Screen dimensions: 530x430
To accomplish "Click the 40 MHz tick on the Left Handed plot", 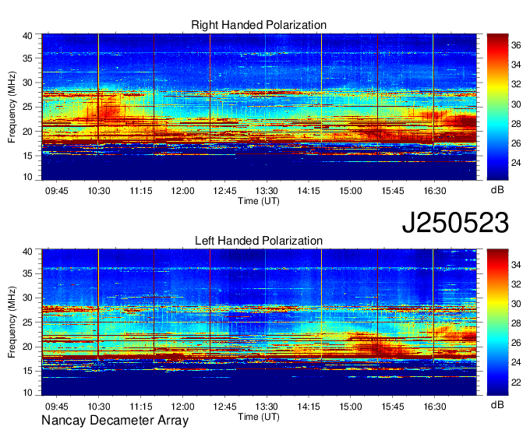I will (27, 251).
